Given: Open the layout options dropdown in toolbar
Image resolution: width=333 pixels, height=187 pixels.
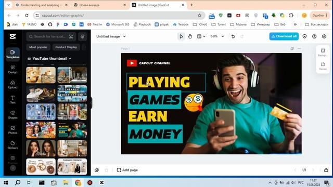Looking at the screenshot, I should coord(201,36).
